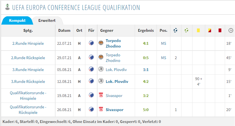This screenshot has height=126, width=235.
Task: Click the UEFA Europa Conference League Qualifikation heading
Action: click(76, 7)
